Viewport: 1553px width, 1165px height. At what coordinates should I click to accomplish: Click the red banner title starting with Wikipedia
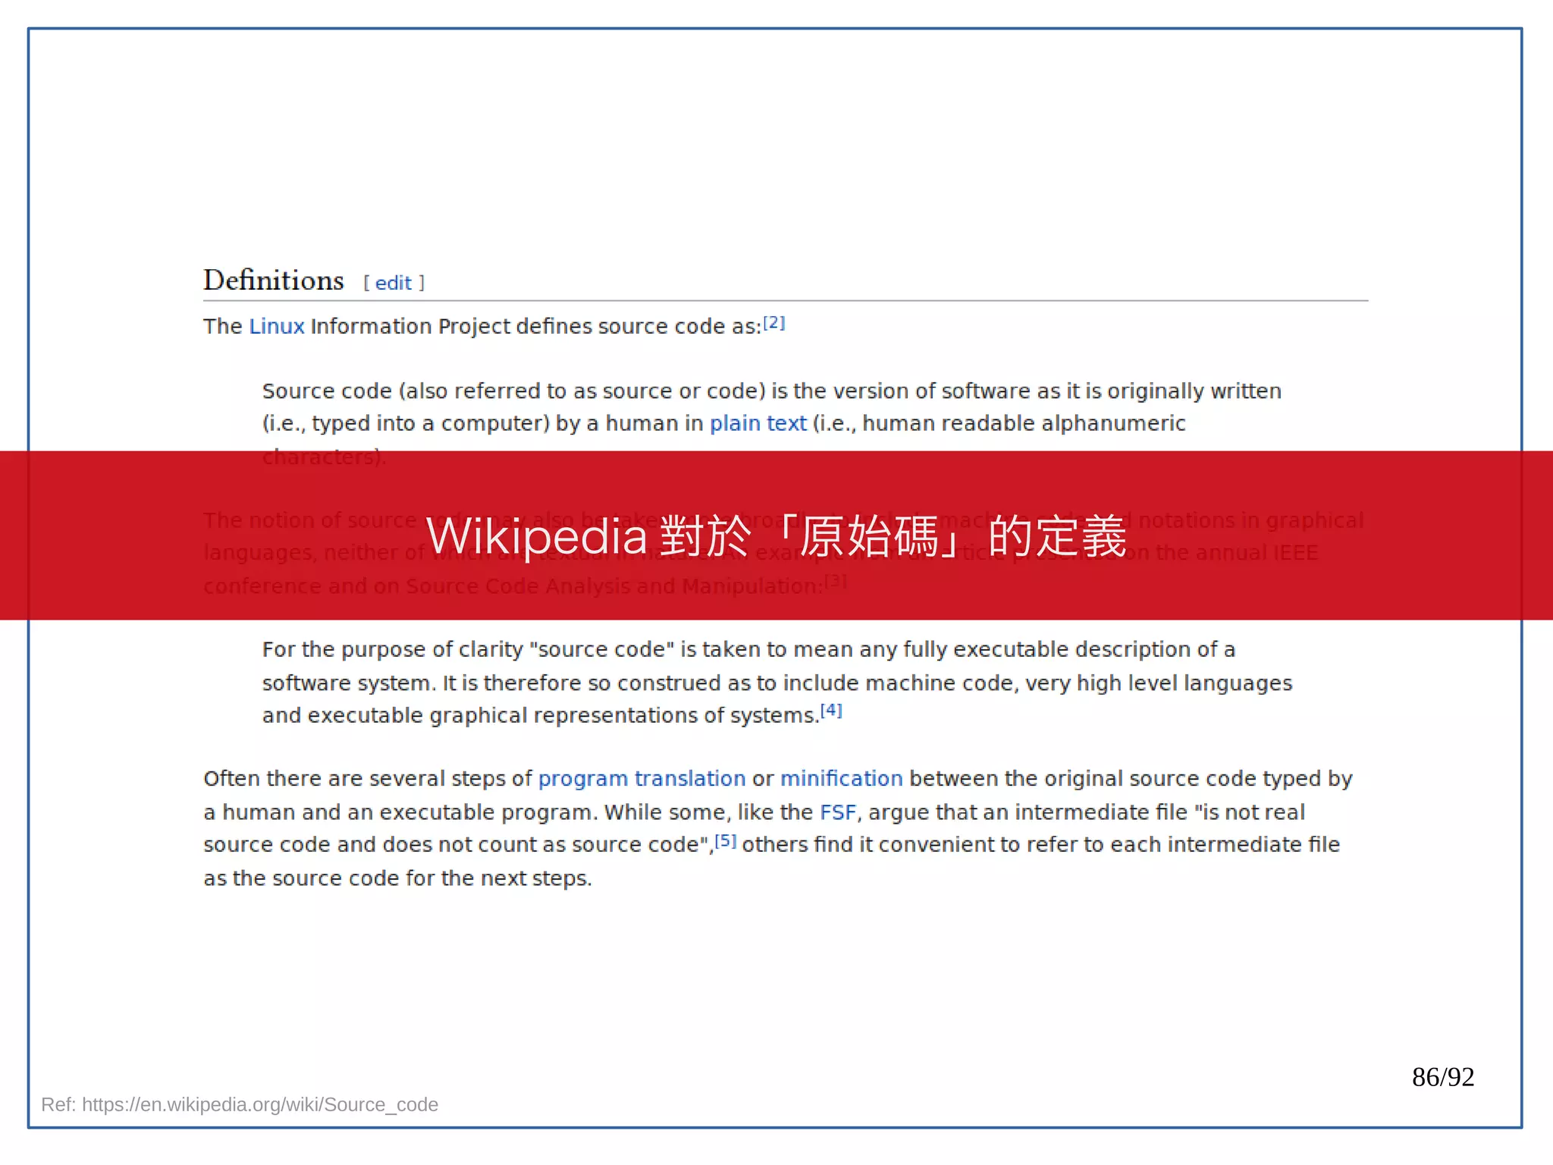coord(776,536)
